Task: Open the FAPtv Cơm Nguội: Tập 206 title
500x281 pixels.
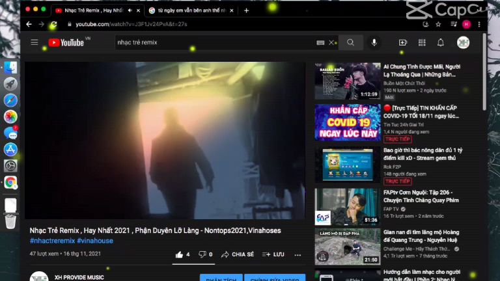Action: pyautogui.click(x=421, y=196)
